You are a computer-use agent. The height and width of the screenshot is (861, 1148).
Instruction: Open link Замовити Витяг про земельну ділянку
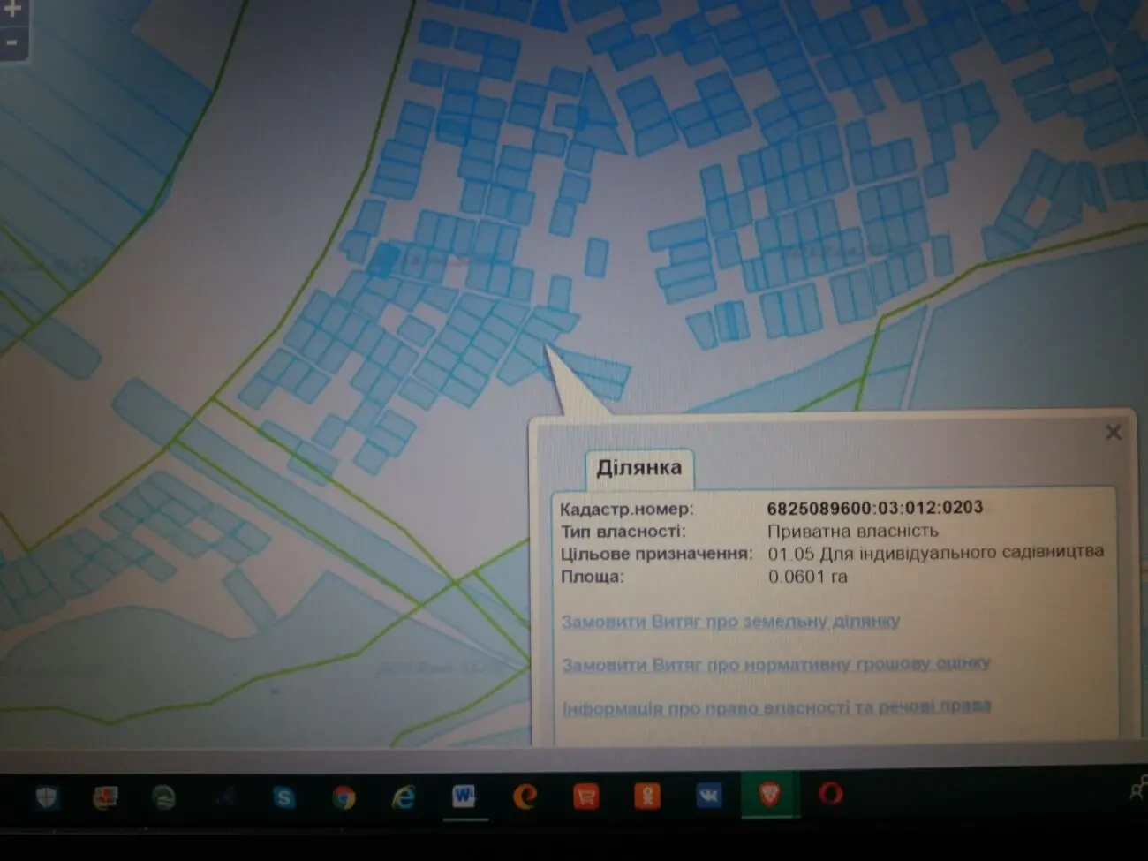pos(730,622)
